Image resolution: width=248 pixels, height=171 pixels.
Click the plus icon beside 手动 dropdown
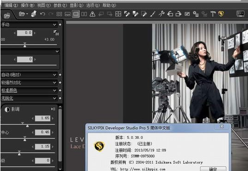click(60, 25)
